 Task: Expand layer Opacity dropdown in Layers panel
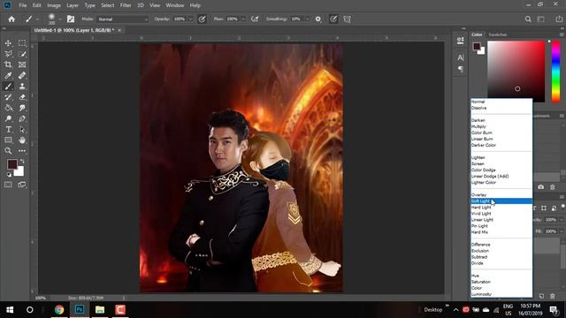pos(562,220)
